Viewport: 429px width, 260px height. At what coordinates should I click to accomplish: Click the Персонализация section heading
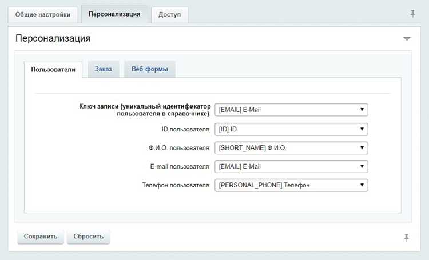pos(53,38)
